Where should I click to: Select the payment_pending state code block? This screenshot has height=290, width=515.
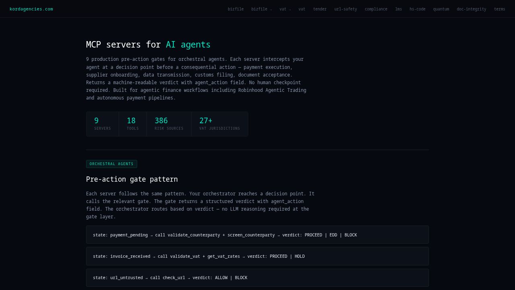tap(257, 235)
